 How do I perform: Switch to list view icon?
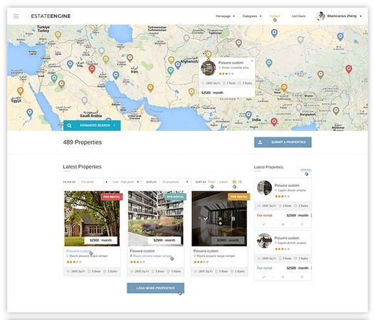(x=240, y=182)
